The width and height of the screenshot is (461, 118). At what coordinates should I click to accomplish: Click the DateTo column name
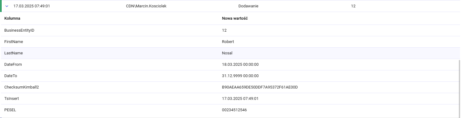pos(11,76)
